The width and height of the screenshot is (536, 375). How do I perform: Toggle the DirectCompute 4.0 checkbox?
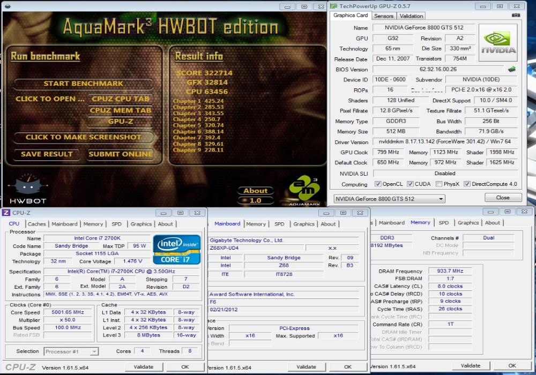(467, 184)
